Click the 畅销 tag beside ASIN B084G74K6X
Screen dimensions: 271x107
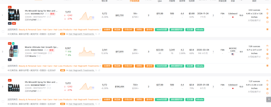point(51,50)
